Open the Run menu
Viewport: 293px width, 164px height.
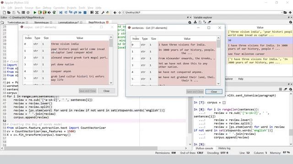pyautogui.click(x=38, y=8)
